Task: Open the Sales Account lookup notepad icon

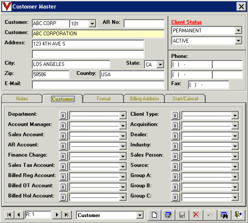Action: pos(63,136)
